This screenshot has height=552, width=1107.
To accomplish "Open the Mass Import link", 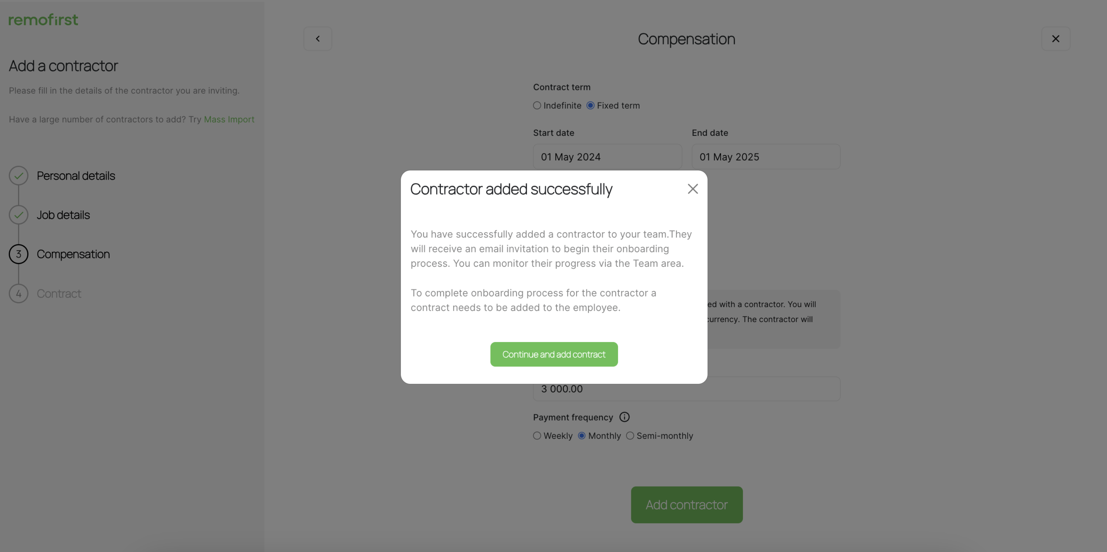I will pos(229,119).
